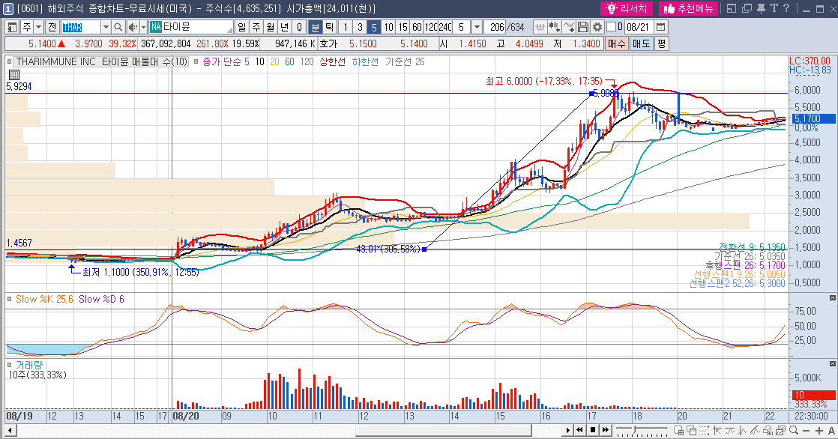
Task: Open the THAR ticker code dropdown
Action: 106,27
